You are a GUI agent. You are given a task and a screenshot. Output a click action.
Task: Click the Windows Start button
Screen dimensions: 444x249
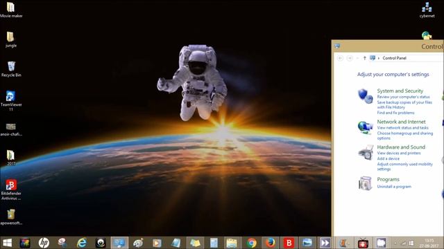(x=7, y=243)
